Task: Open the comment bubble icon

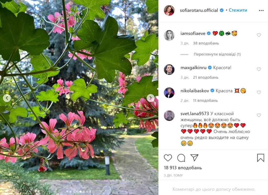Action: pyautogui.click(x=181, y=158)
